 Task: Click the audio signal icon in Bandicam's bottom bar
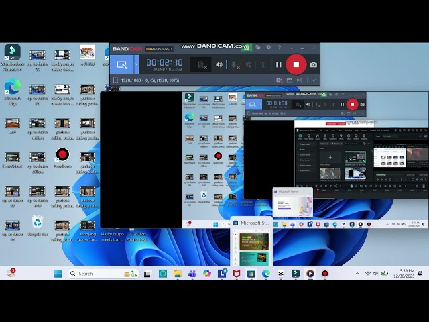tap(300, 80)
